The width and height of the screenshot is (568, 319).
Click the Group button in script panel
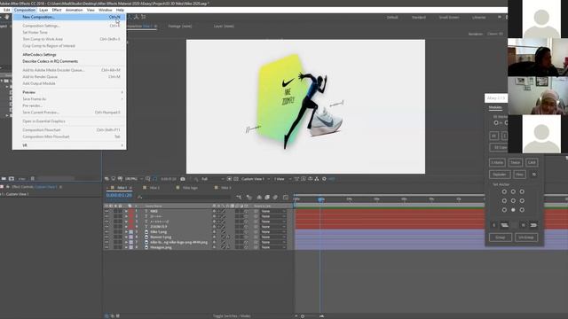coord(501,237)
